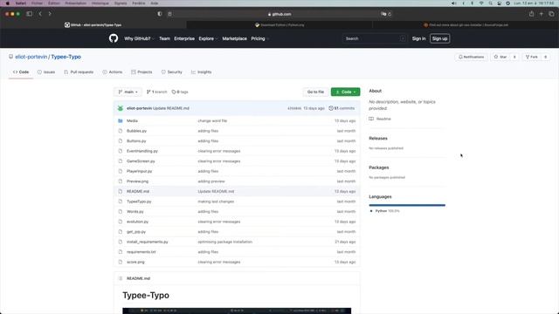Open a new tab with the plus icon
The width and height of the screenshot is (559, 314).
[x=542, y=14]
